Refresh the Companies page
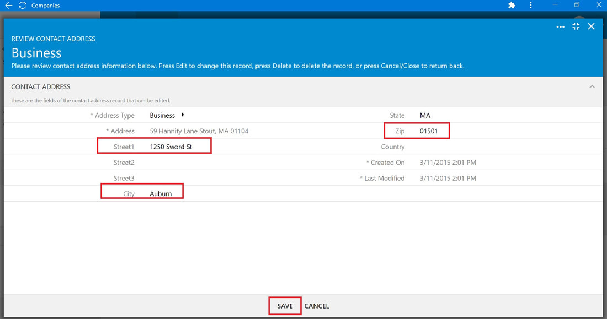 point(23,6)
